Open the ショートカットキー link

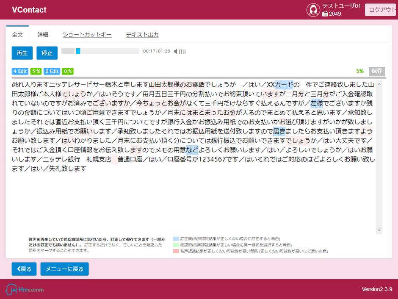pyautogui.click(x=87, y=34)
